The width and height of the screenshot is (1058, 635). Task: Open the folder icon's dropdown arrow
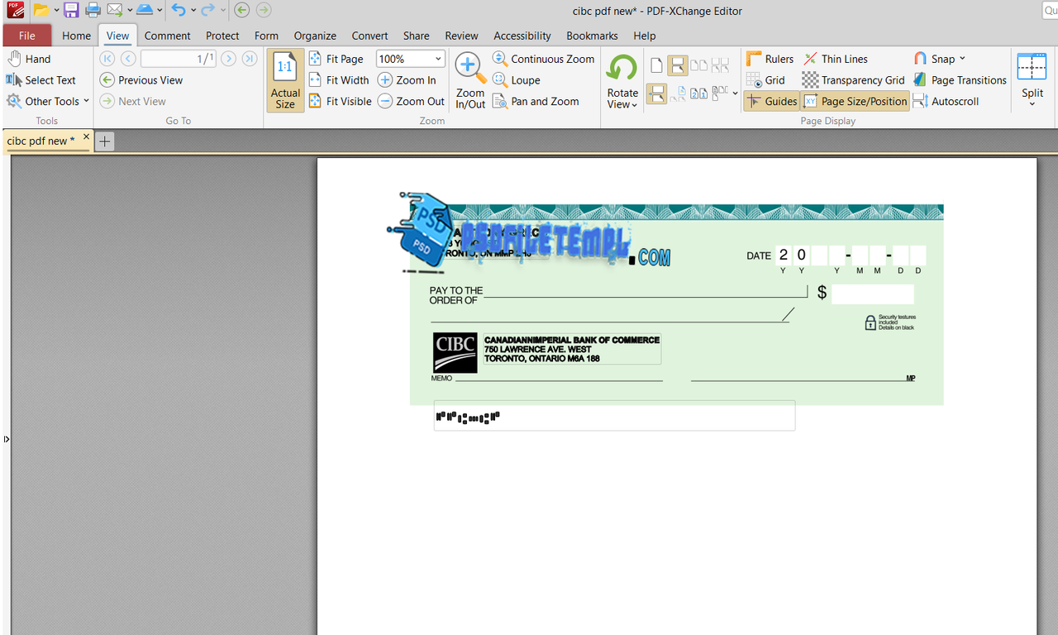56,10
